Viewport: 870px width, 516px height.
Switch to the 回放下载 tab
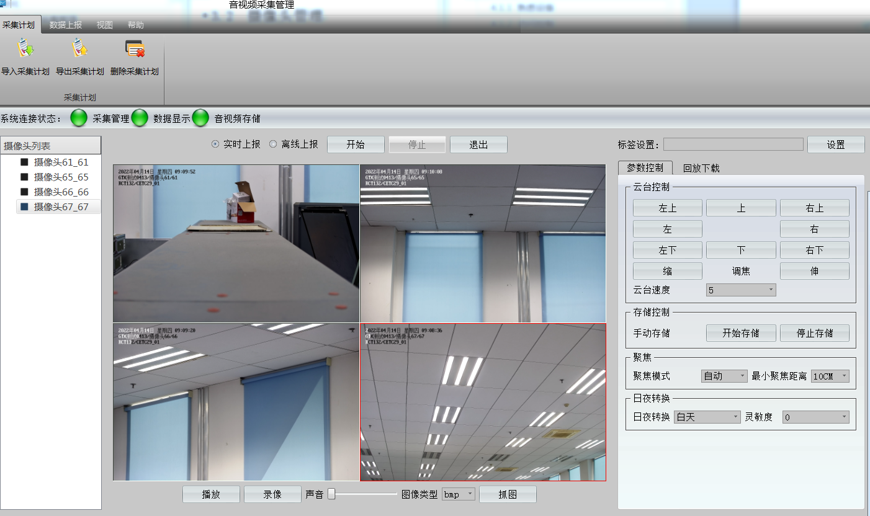pyautogui.click(x=701, y=168)
